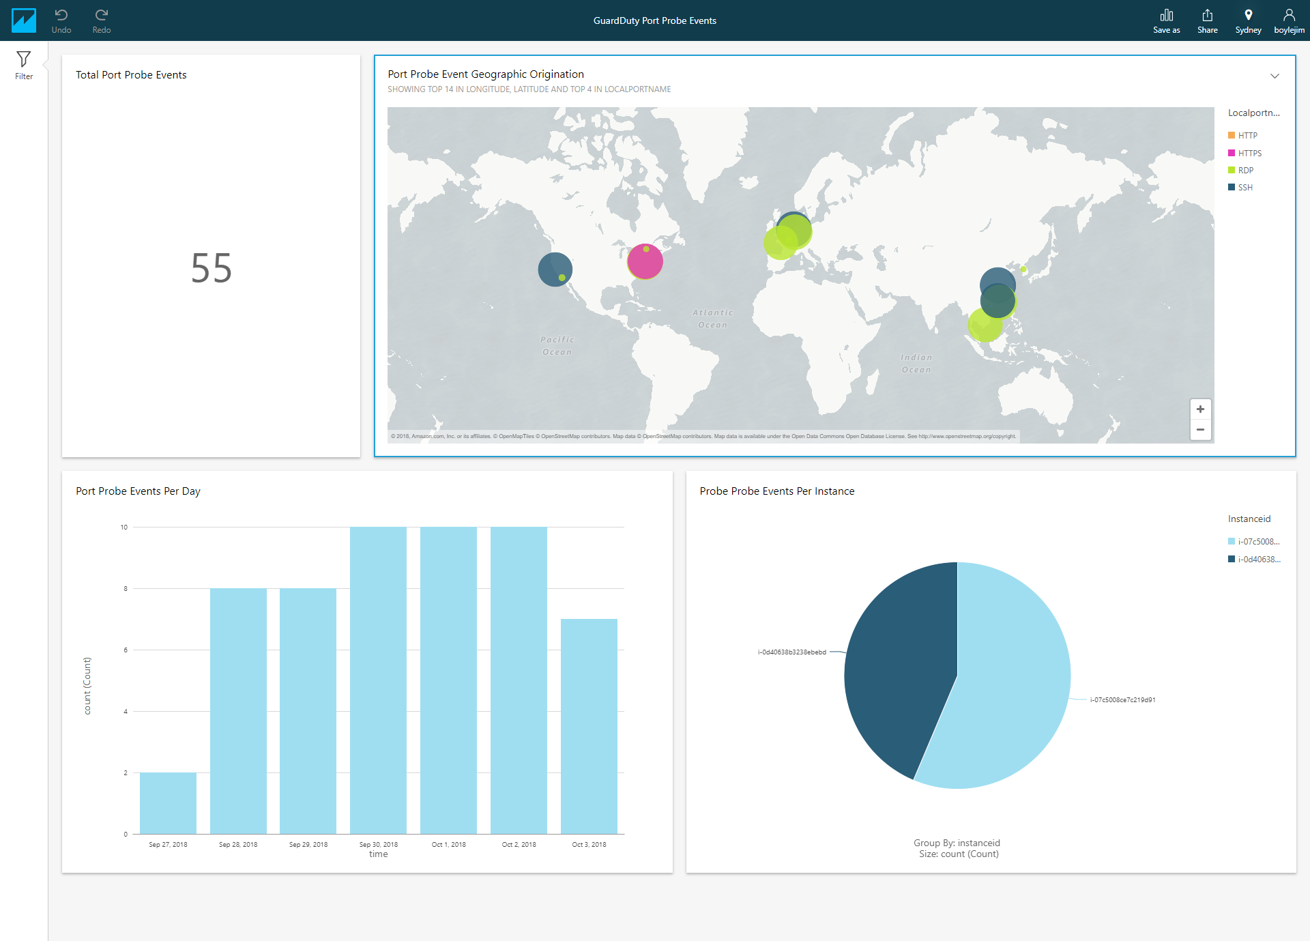Open the Sydney region menu
Viewport: 1310px width, 941px height.
[x=1249, y=20]
